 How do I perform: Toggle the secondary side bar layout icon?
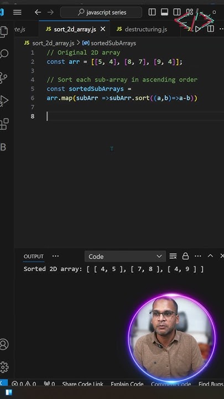[177, 12]
